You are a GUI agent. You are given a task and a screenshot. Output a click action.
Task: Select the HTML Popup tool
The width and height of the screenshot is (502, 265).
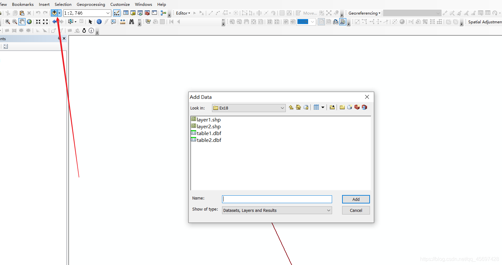click(x=113, y=22)
